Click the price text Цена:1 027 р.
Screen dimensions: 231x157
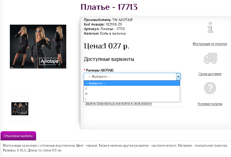pos(106,46)
